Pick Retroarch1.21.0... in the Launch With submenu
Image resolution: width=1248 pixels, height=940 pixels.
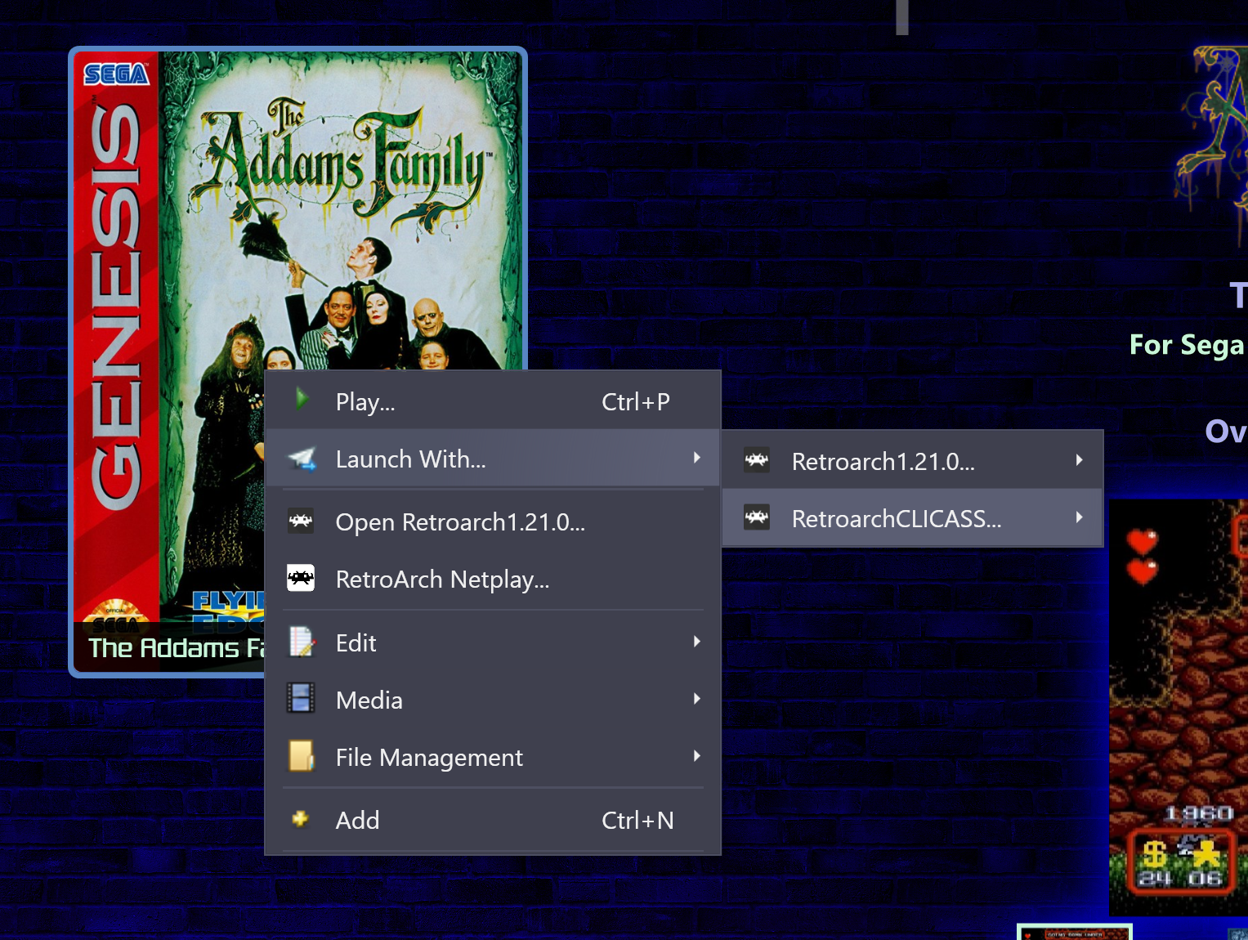pos(913,461)
